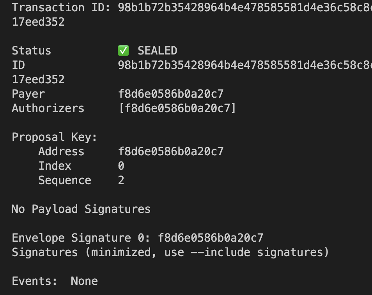
Task: Click the --include signatures hint text
Action: 260,252
